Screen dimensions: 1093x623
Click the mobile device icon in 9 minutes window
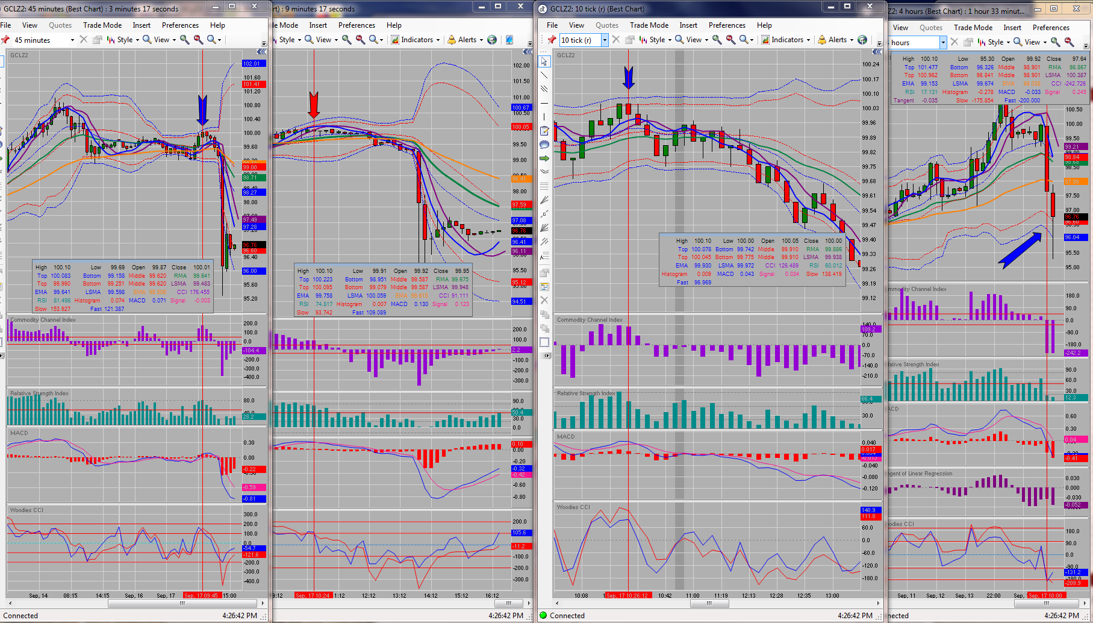[x=509, y=40]
